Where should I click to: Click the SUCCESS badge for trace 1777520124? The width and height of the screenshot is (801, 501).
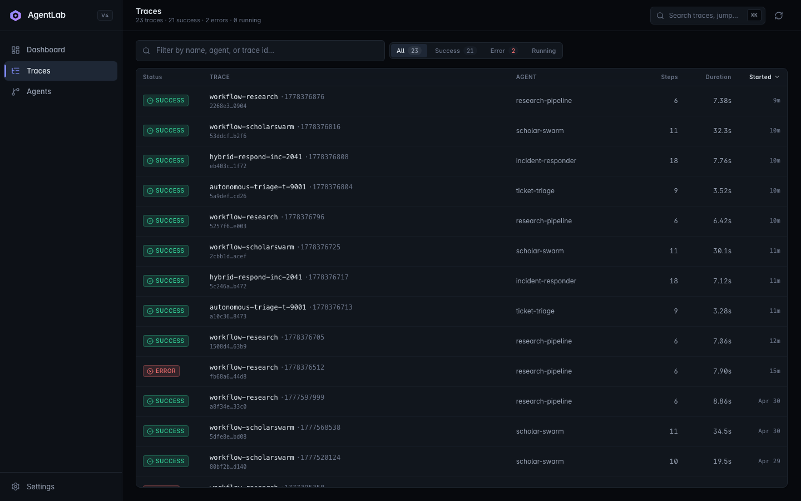pyautogui.click(x=166, y=461)
